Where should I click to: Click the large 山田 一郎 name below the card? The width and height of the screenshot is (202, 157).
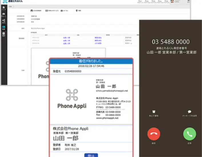click(66, 138)
